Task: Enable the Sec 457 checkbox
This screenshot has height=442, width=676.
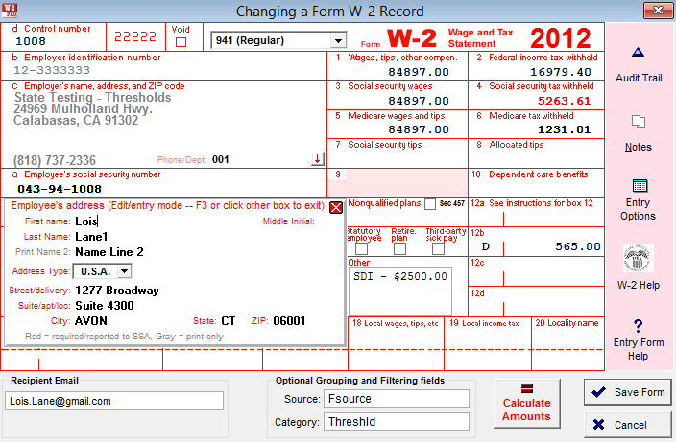Action: [430, 204]
